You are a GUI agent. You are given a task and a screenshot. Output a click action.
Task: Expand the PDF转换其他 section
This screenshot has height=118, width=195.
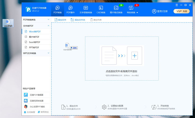[x=36, y=20]
